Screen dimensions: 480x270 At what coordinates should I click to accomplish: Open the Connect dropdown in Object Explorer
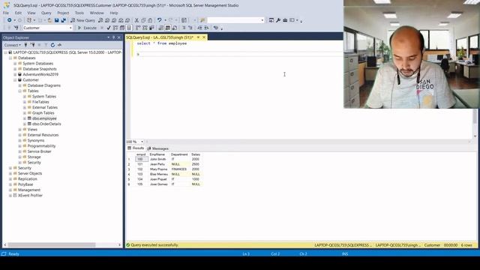(x=13, y=45)
